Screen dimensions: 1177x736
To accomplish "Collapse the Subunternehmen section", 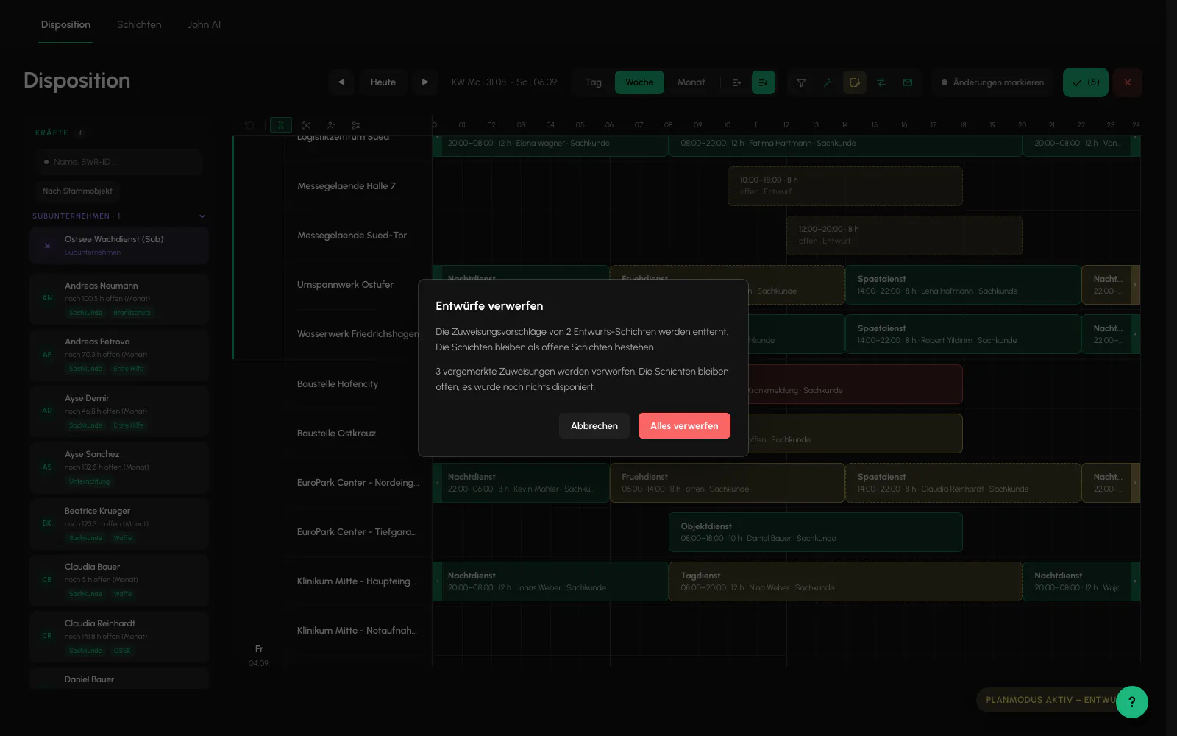I will click(202, 216).
